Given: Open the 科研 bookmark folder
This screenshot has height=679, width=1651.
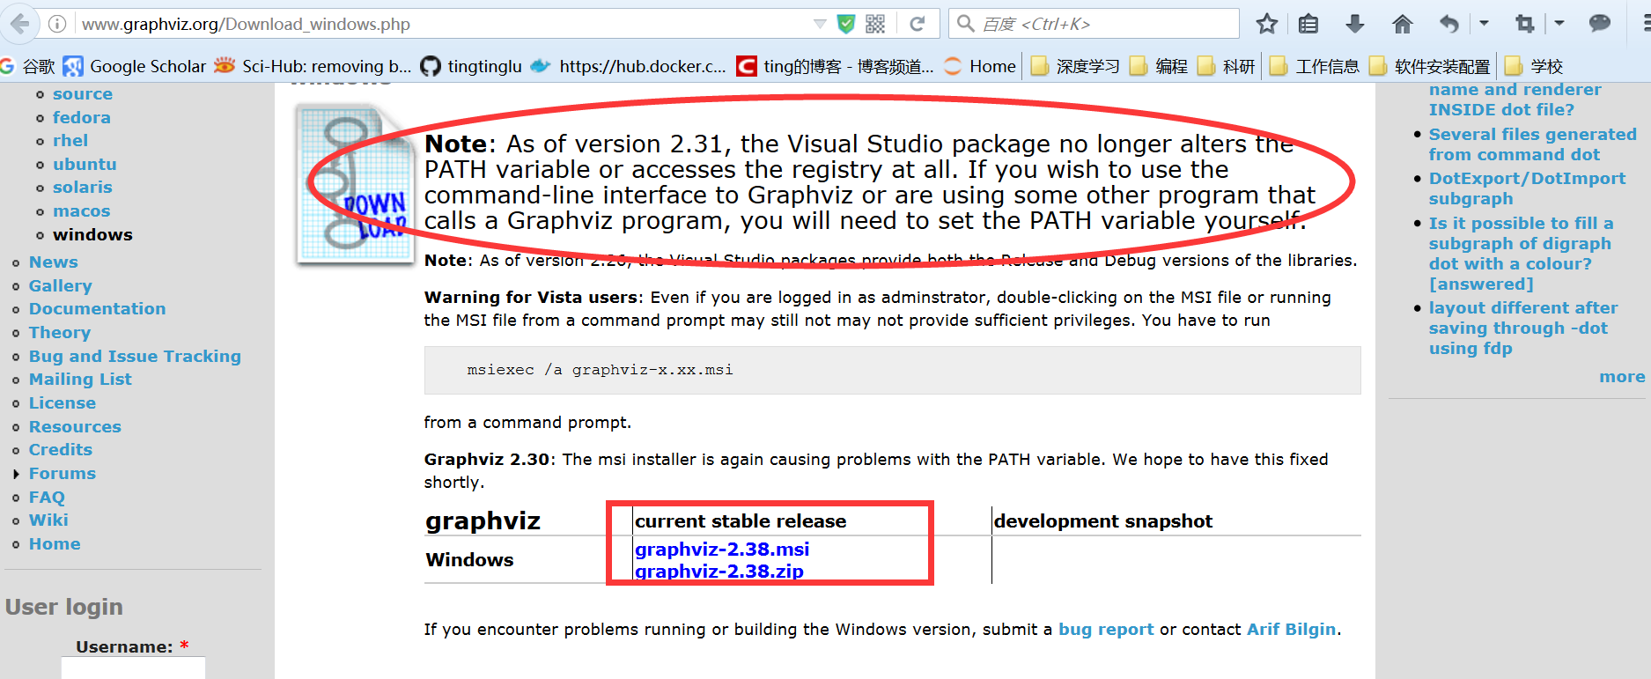Looking at the screenshot, I should (x=1226, y=66).
